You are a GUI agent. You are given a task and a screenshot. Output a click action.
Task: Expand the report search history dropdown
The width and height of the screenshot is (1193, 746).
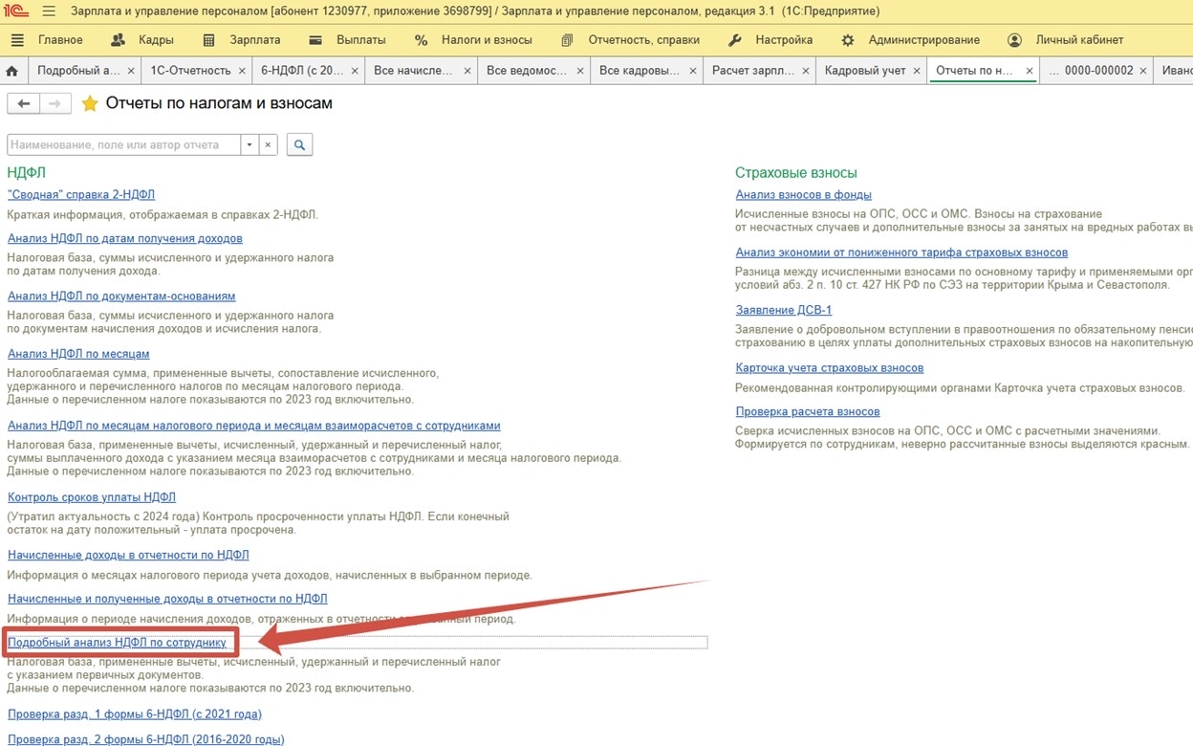coord(249,145)
